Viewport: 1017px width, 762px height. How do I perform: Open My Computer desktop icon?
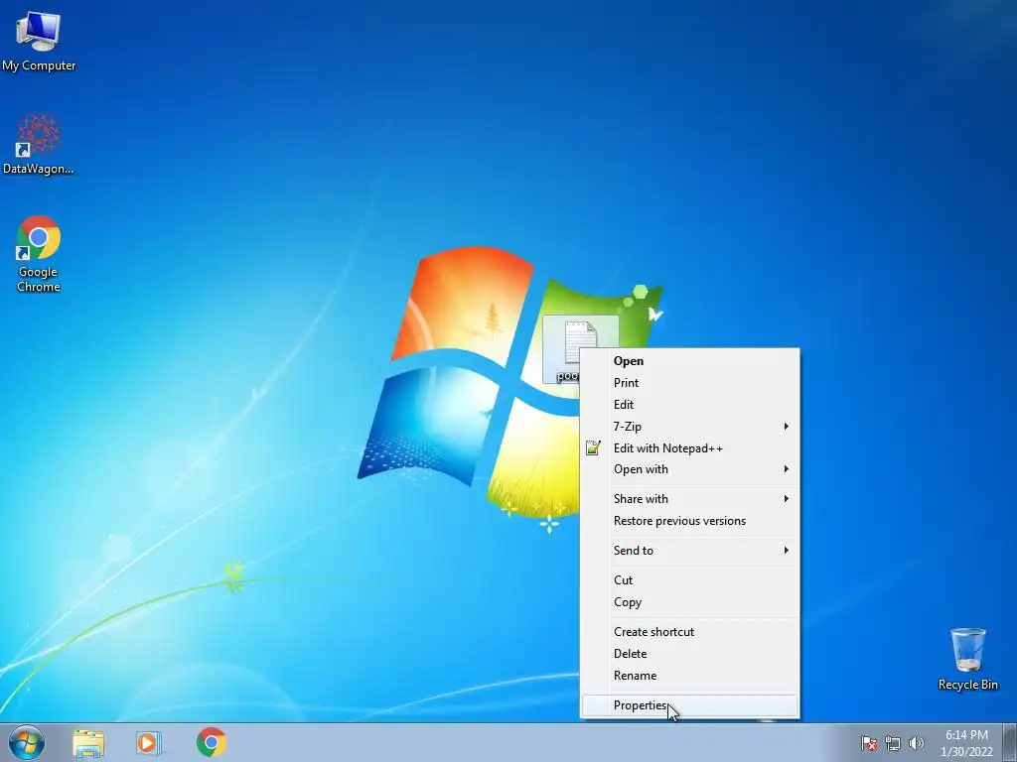pyautogui.click(x=39, y=40)
